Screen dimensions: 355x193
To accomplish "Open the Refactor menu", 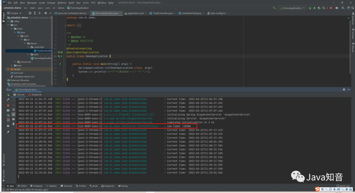I will [x=62, y=3].
